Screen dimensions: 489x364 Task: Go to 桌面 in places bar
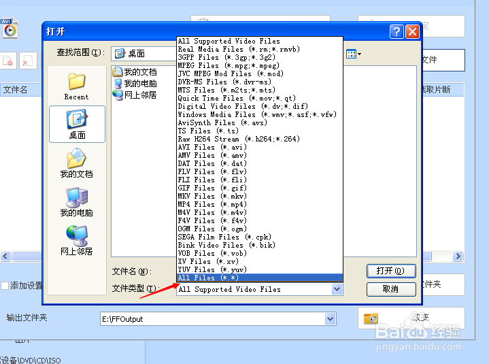pos(77,124)
